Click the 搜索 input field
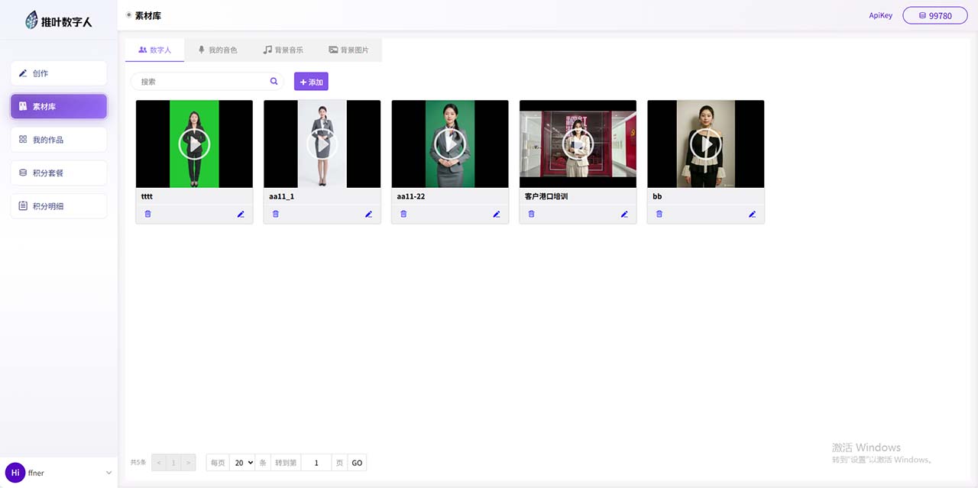 200,82
